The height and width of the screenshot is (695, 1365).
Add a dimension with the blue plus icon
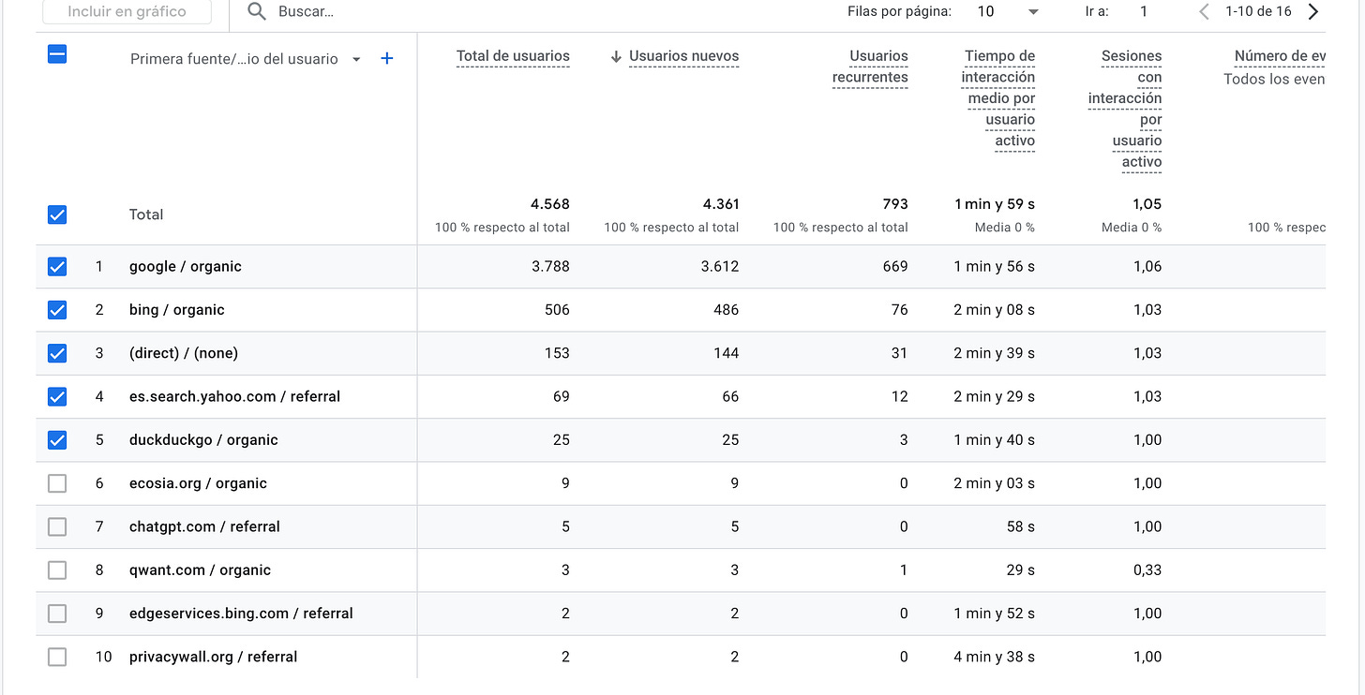pyautogui.click(x=387, y=59)
